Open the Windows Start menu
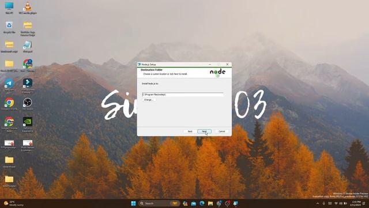This screenshot has height=208, width=369. (x=133, y=203)
